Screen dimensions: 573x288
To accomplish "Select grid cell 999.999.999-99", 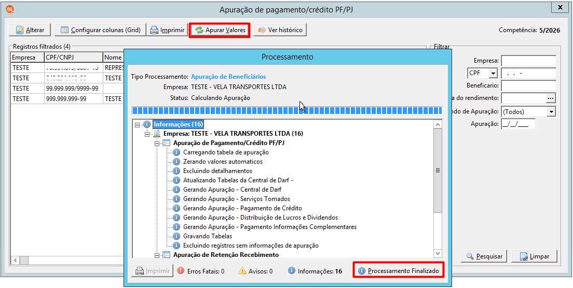I will click(x=74, y=98).
